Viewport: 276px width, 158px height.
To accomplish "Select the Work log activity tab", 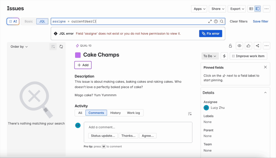I will 133,113.
